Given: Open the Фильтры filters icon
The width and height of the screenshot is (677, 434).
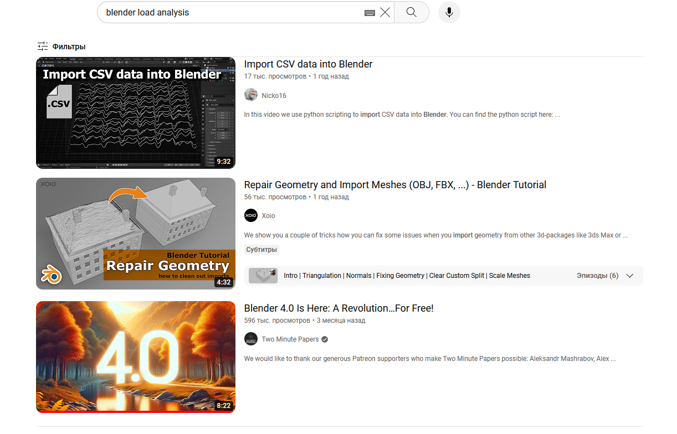Looking at the screenshot, I should click(x=43, y=46).
